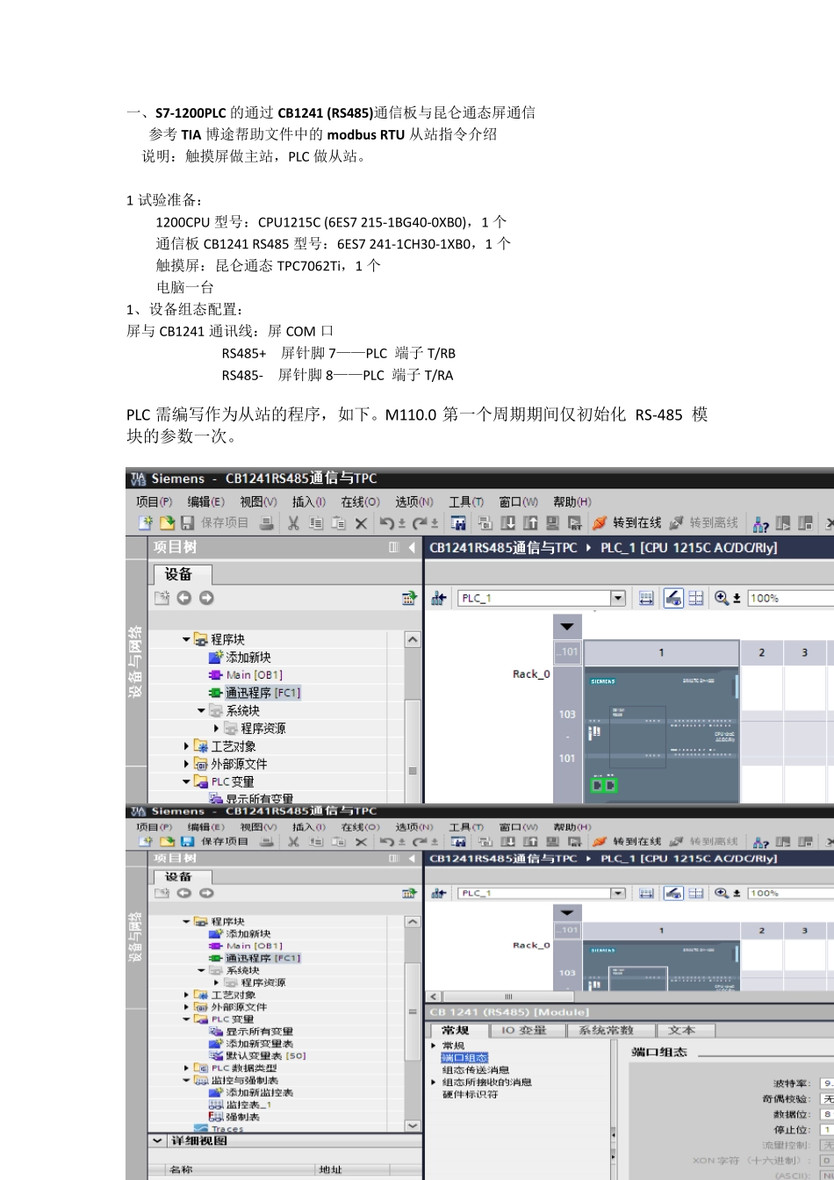834x1180 pixels.
Task: Click the 强制表 icon in the lower tree
Action: [x=216, y=1117]
